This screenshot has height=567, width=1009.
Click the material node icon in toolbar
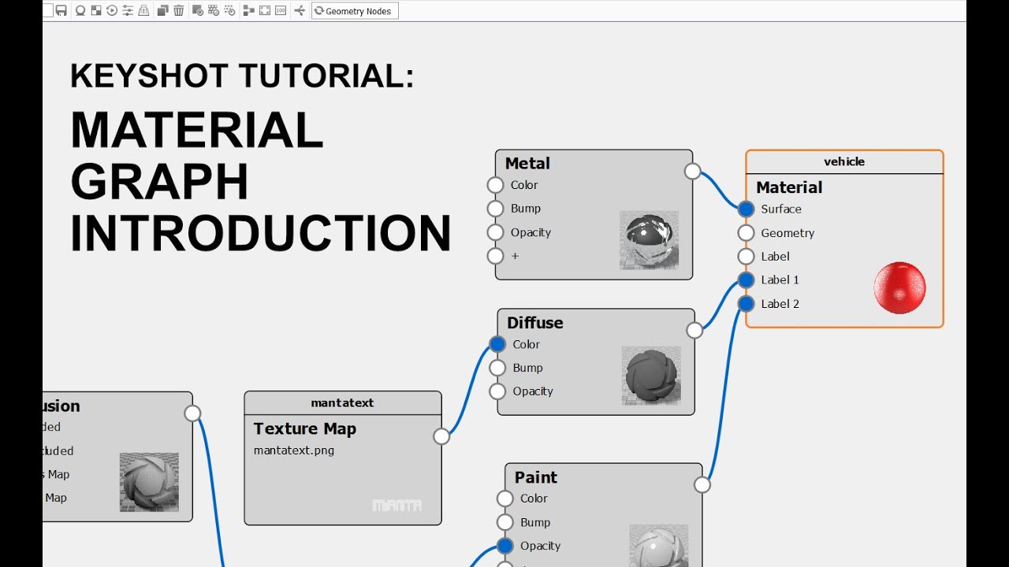click(80, 11)
